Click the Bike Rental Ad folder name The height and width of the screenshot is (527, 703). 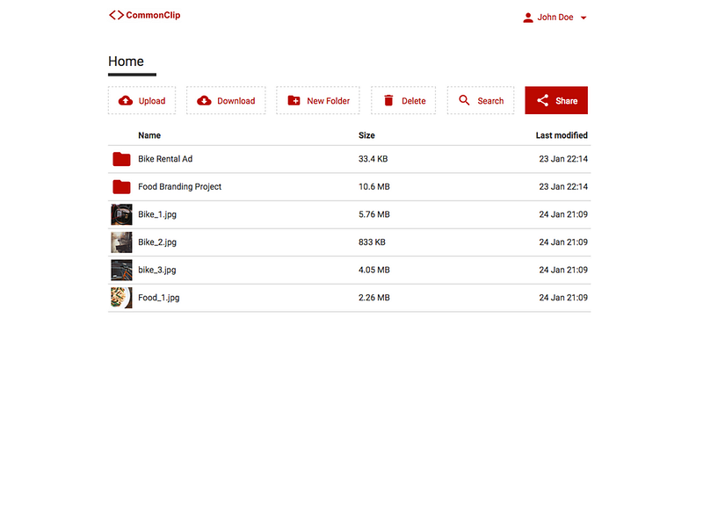point(165,159)
